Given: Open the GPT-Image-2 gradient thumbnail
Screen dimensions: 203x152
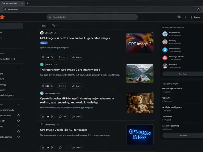Looking at the screenshot, I should [140, 43].
